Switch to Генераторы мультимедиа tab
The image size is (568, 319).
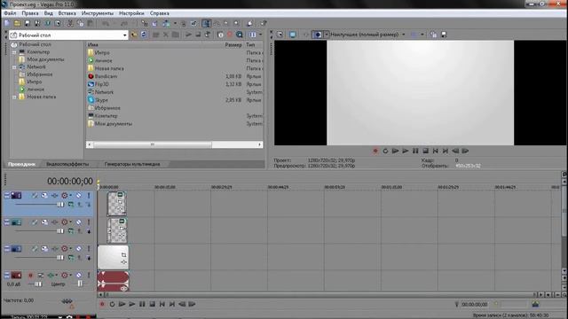[132, 164]
